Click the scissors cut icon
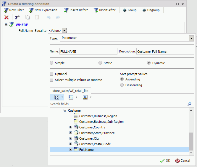The width and height of the screenshot is (197, 167). (17, 17)
